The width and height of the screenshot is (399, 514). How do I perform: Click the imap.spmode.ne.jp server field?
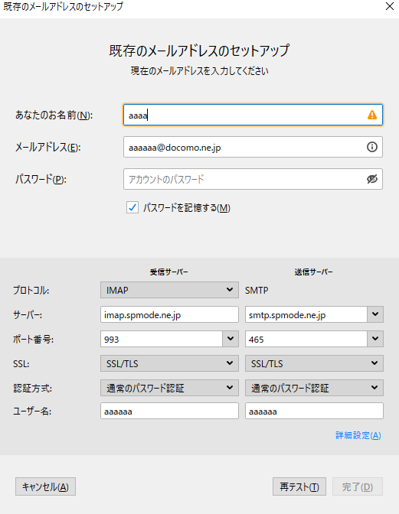[x=169, y=314]
